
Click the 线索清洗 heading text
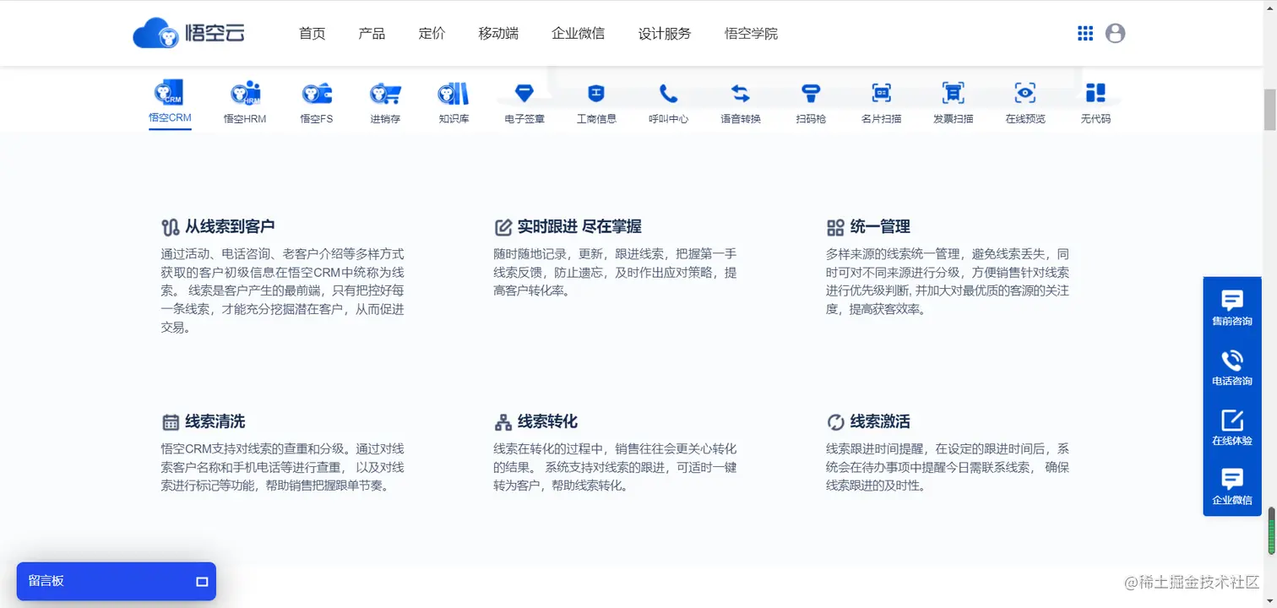215,421
